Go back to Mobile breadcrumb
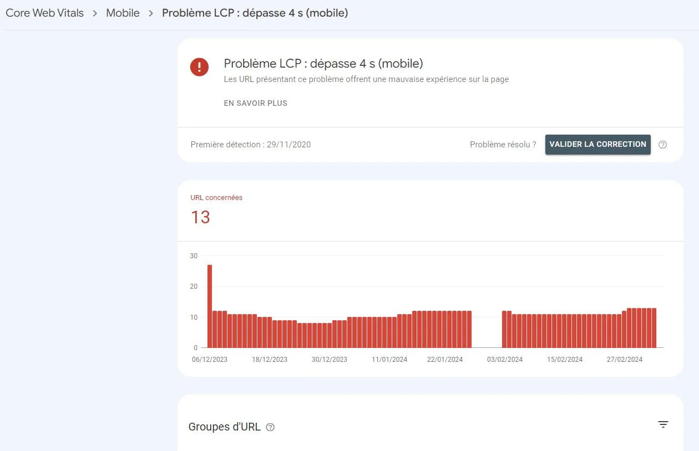 point(123,13)
